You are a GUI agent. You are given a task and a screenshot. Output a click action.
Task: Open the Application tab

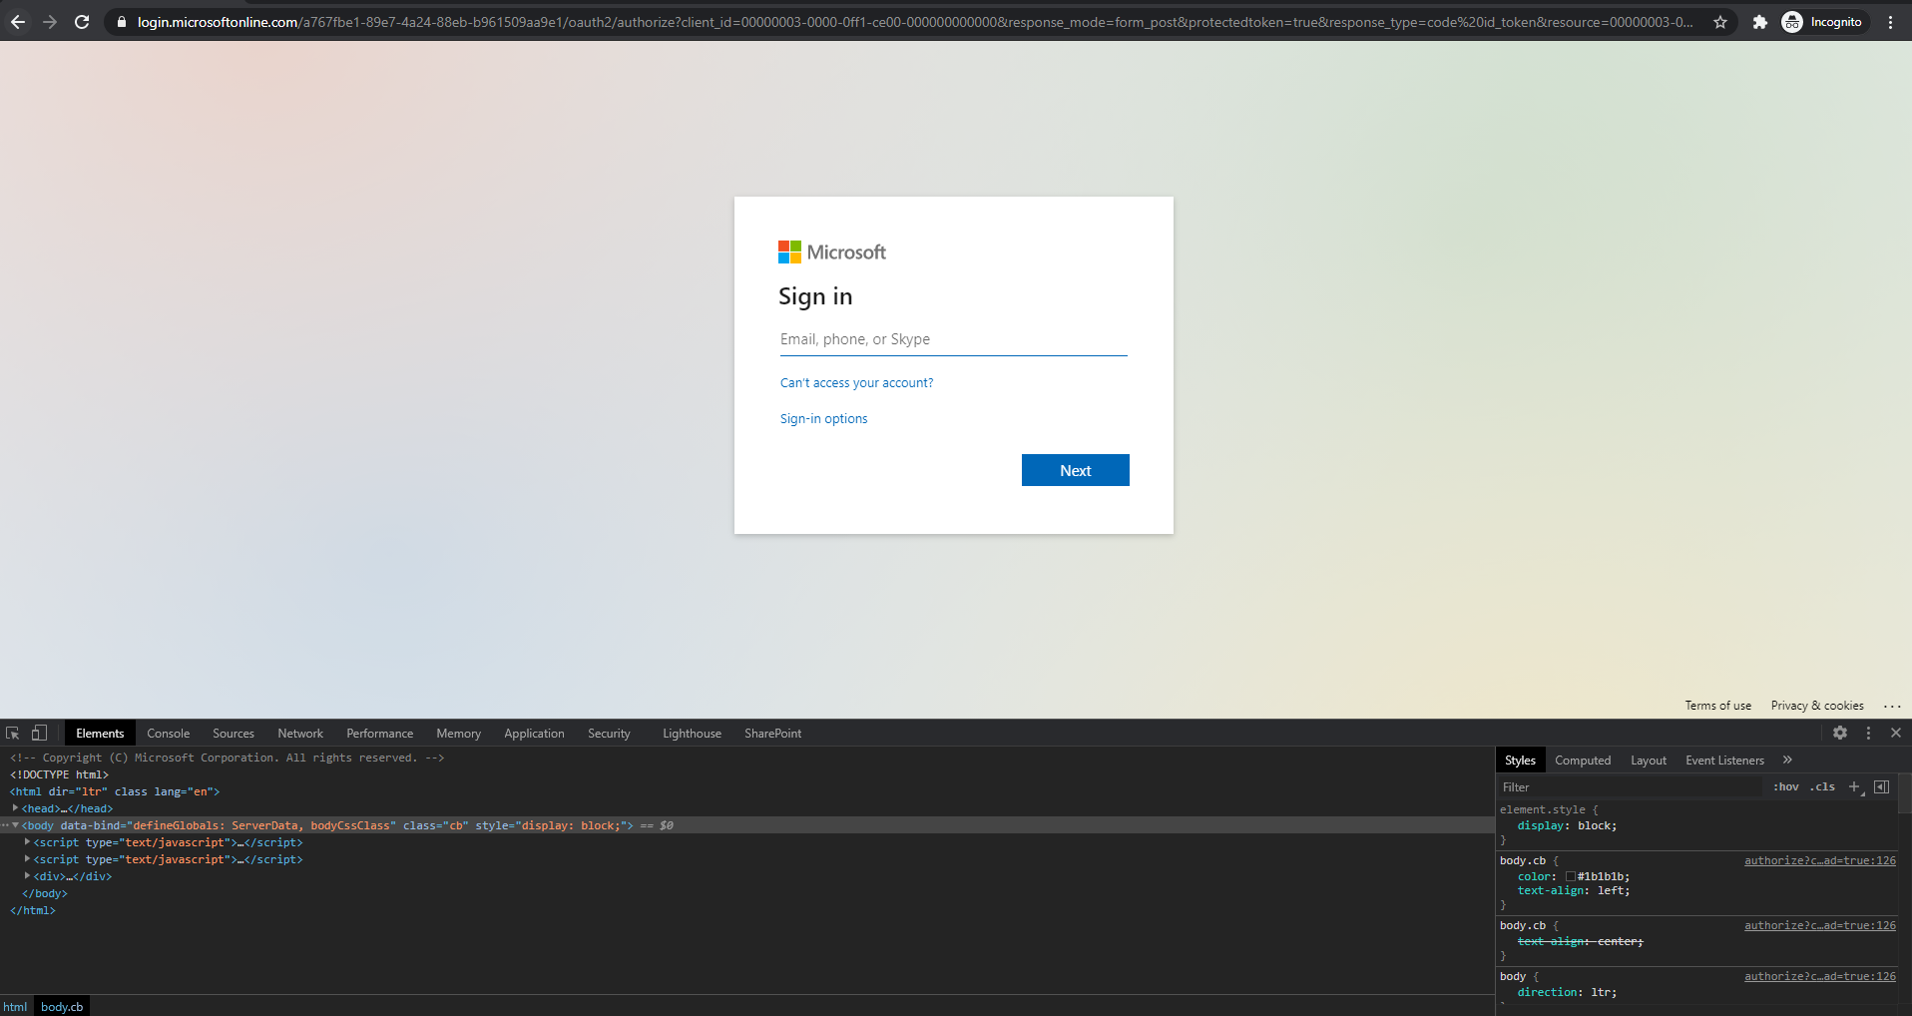[x=534, y=733]
